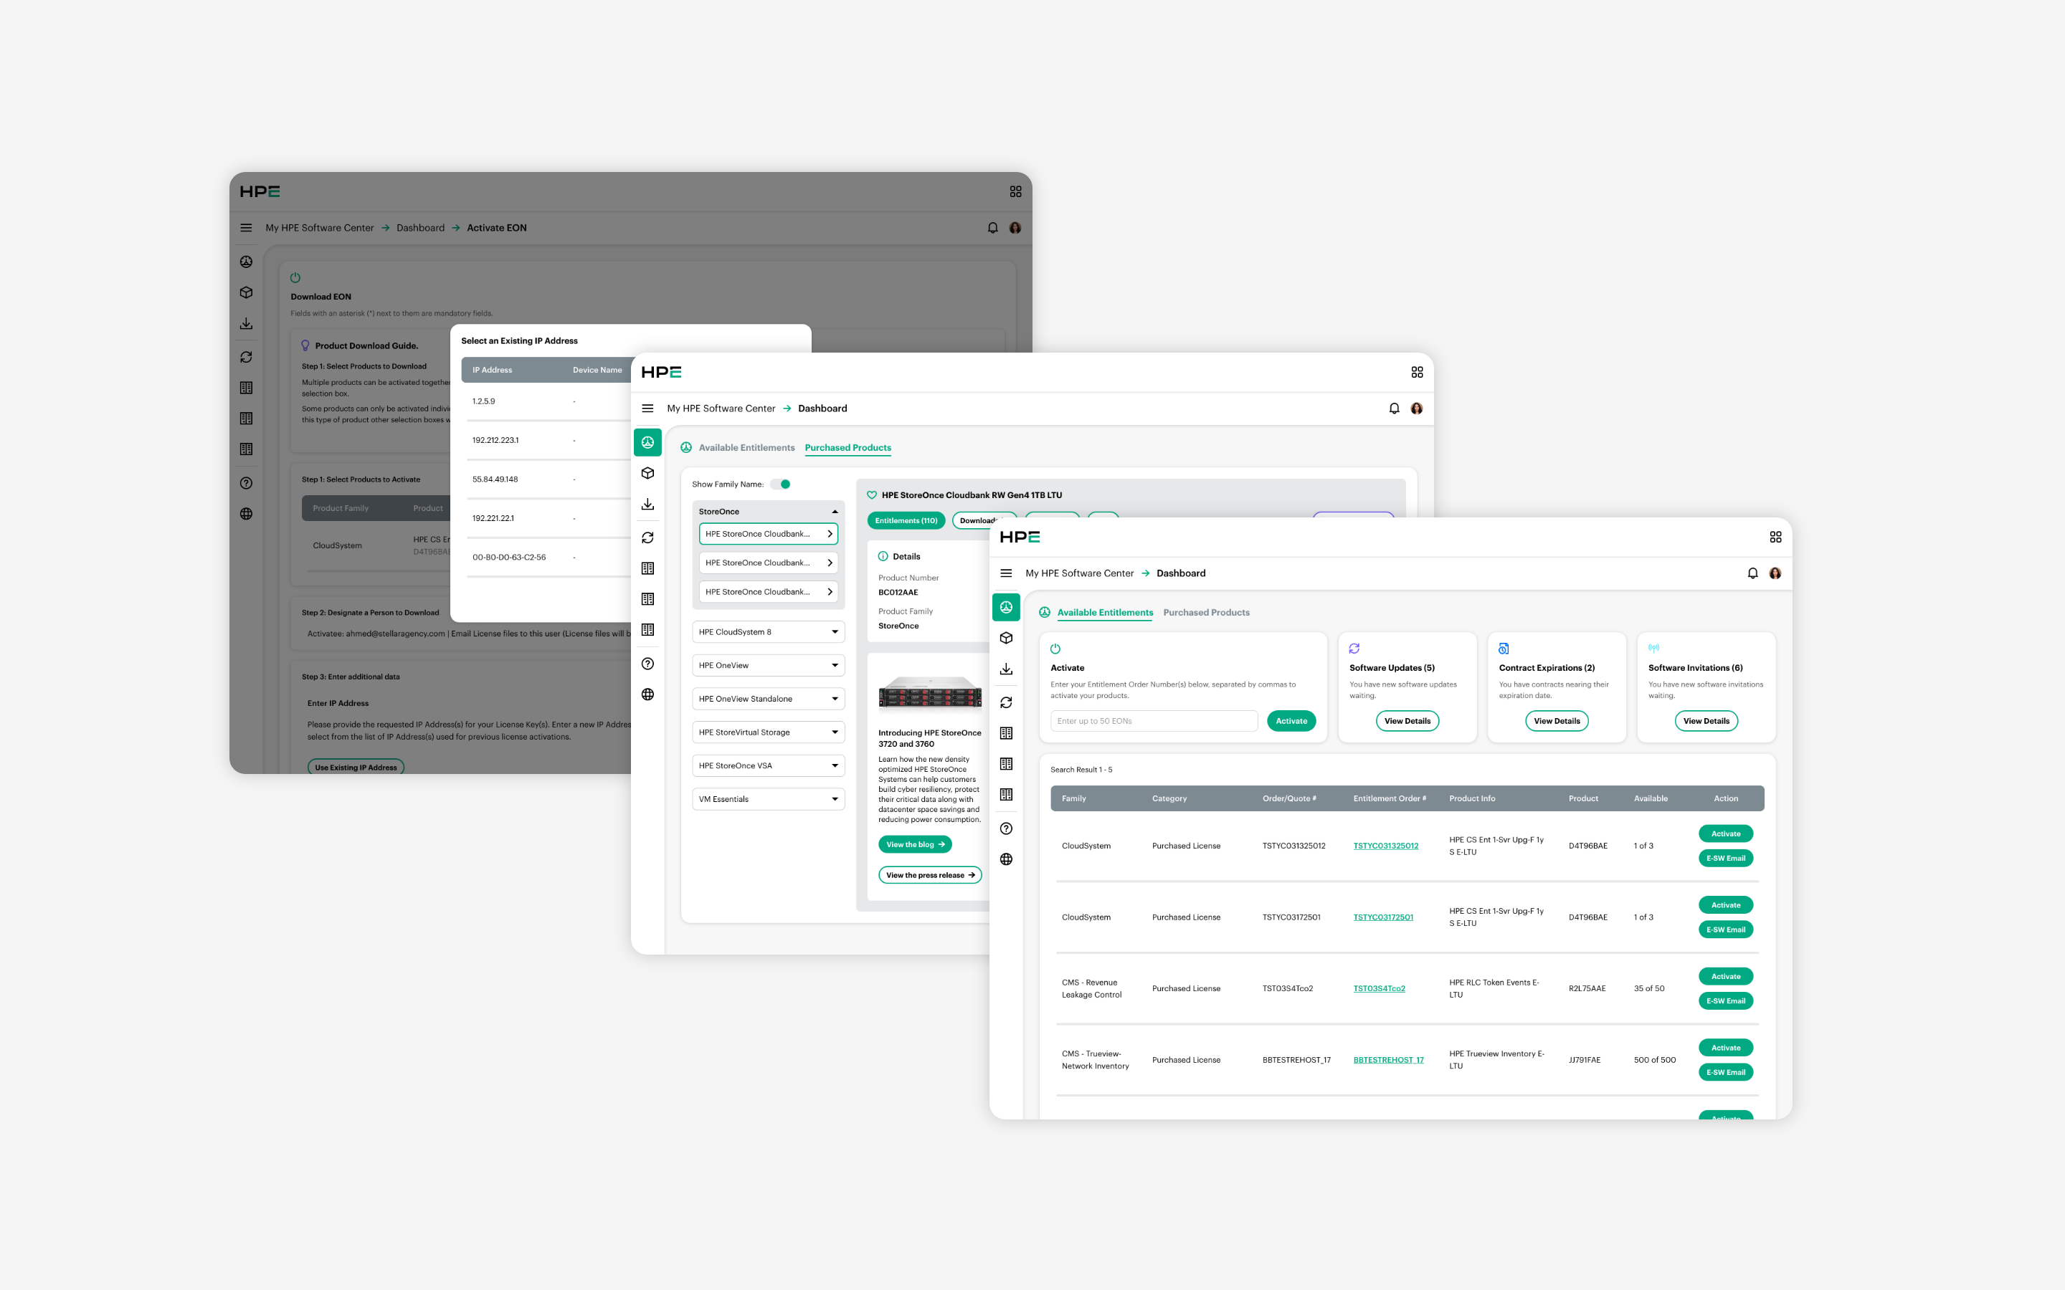This screenshot has width=2065, height=1290.
Task: Select help icon in middle window sidebar
Action: pyautogui.click(x=647, y=664)
